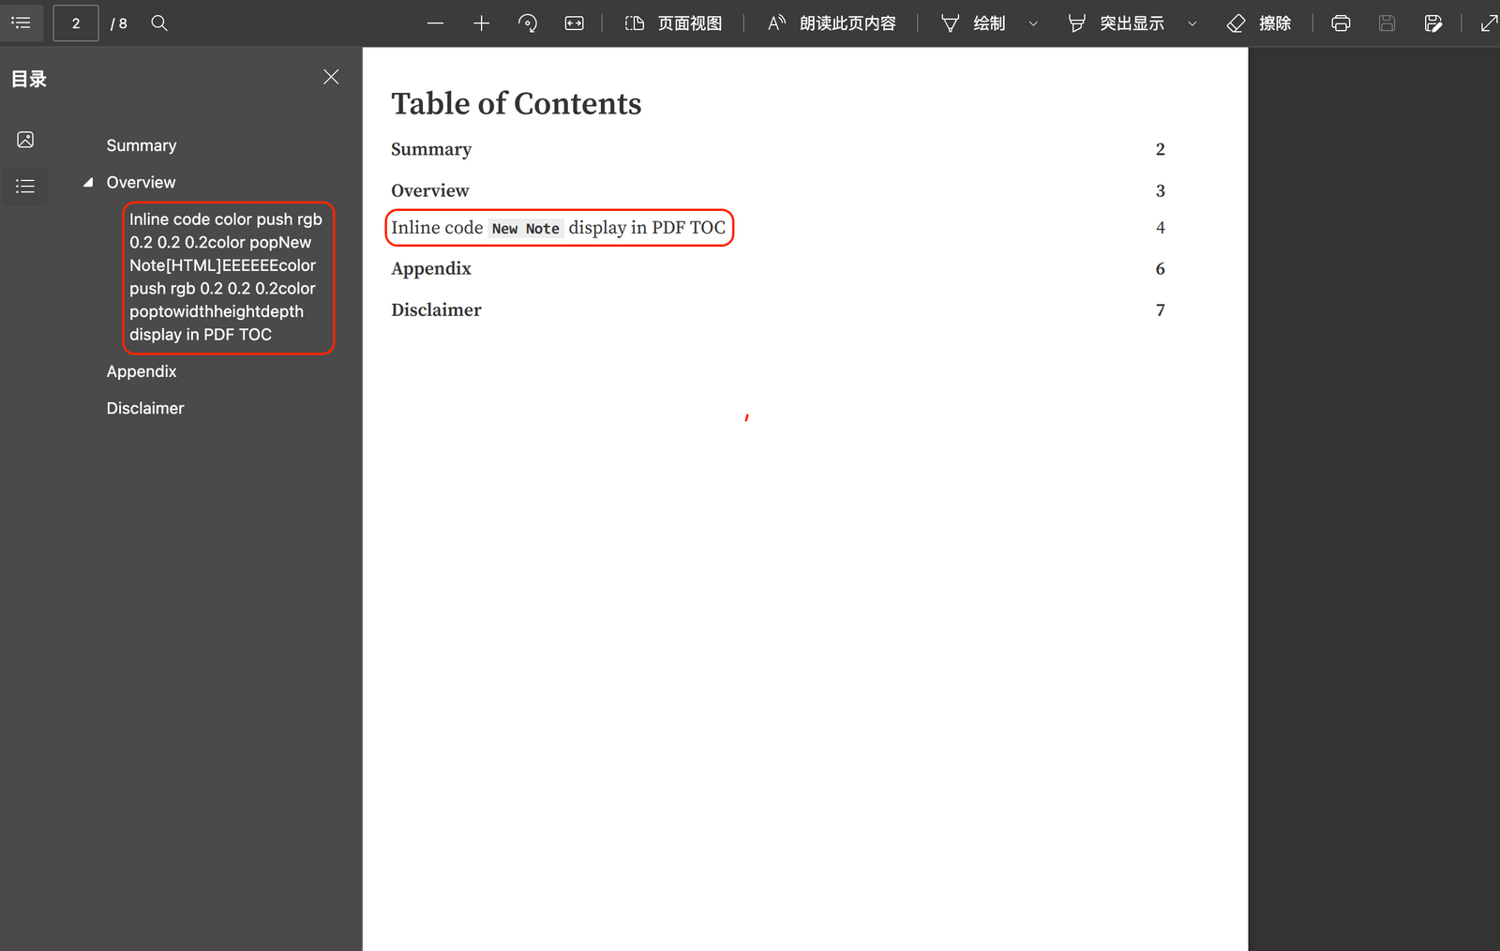Rotate the page with rotate icon

tap(528, 23)
